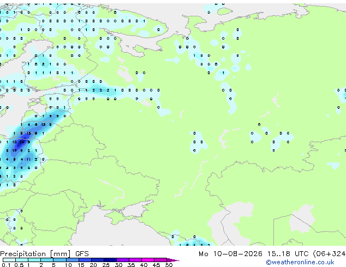Viewport: 346px width, 267px height.
Task: Click the legend tick label '10'
Action: [x=68, y=265]
